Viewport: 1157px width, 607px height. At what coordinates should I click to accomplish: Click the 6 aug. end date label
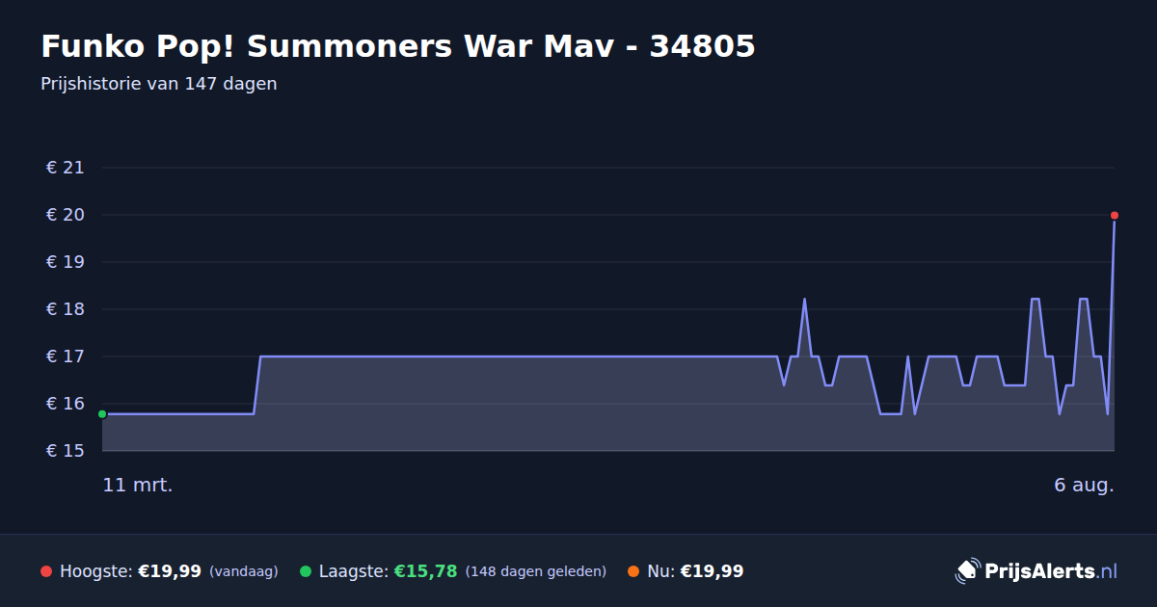click(1084, 486)
